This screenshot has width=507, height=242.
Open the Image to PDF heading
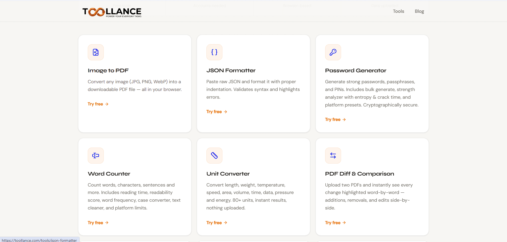point(108,70)
